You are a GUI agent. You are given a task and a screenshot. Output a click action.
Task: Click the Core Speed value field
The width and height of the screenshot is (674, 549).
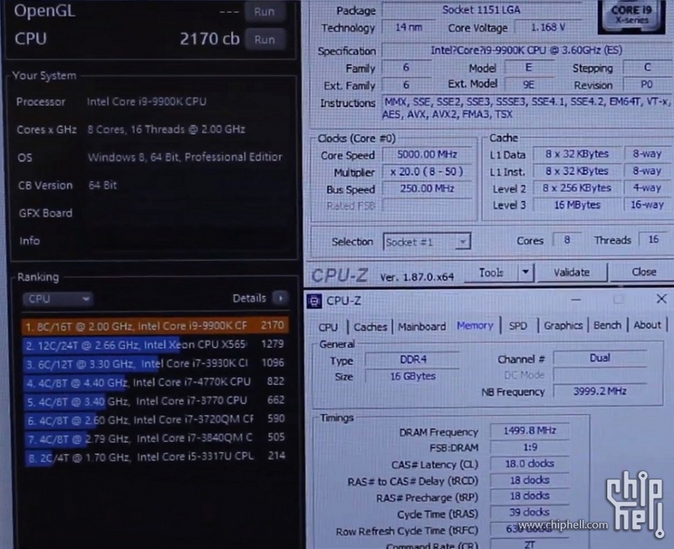coord(426,155)
